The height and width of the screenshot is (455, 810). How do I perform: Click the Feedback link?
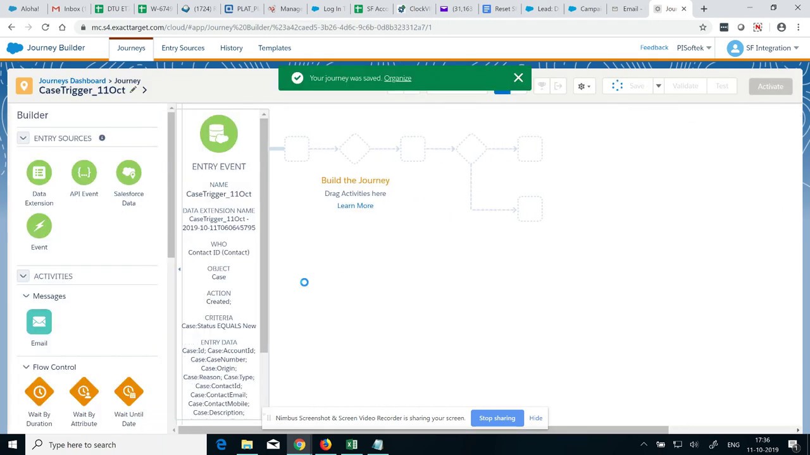click(x=654, y=47)
